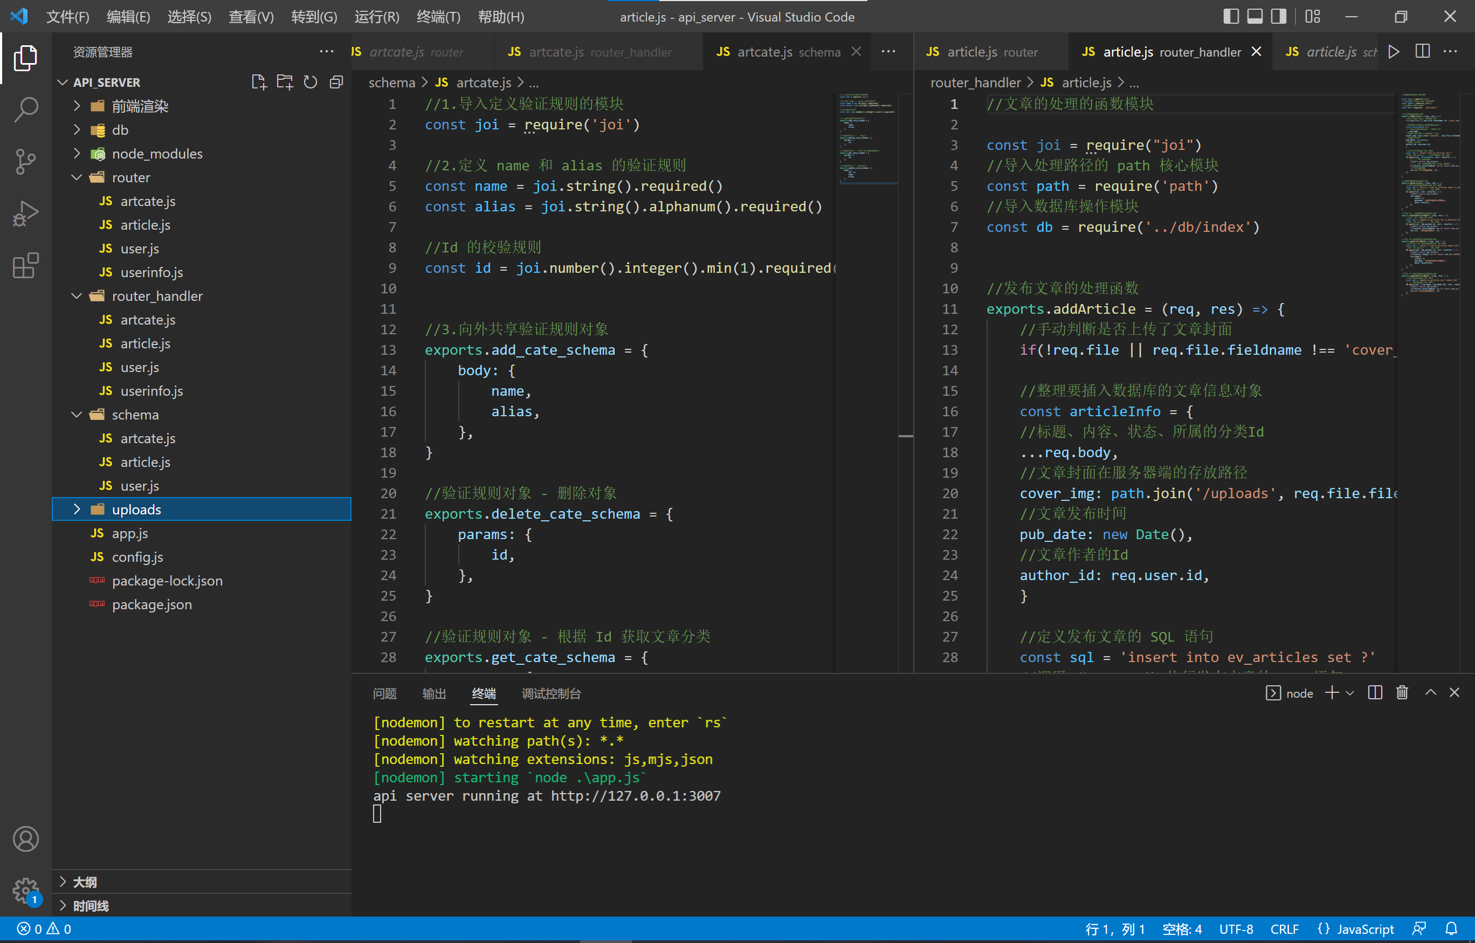This screenshot has width=1475, height=943.
Task: Open the Search view in activity bar
Action: tap(25, 109)
